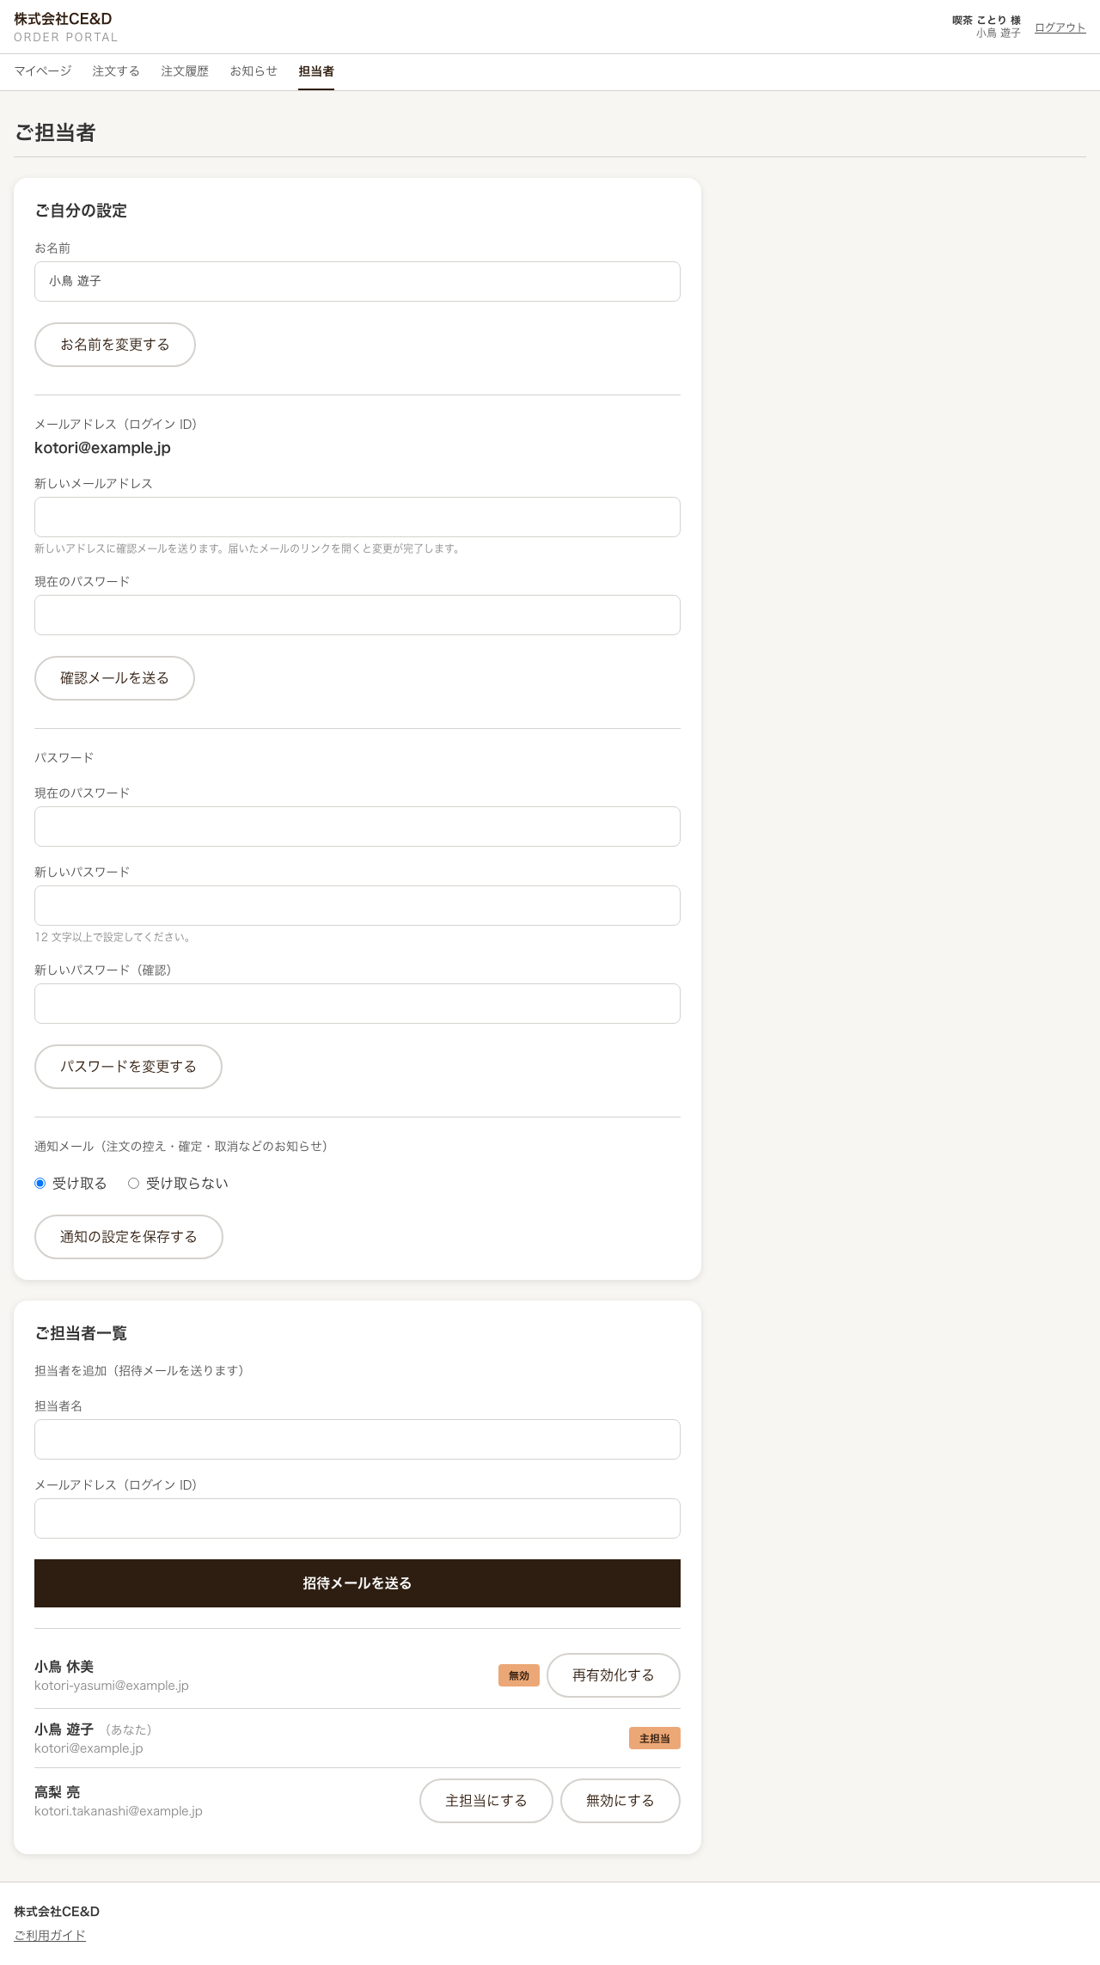Screen dimensions: 1100x1965
Task: Focus 現在のパスワード field above 確認メールを送る
Action: pyautogui.click(x=357, y=615)
